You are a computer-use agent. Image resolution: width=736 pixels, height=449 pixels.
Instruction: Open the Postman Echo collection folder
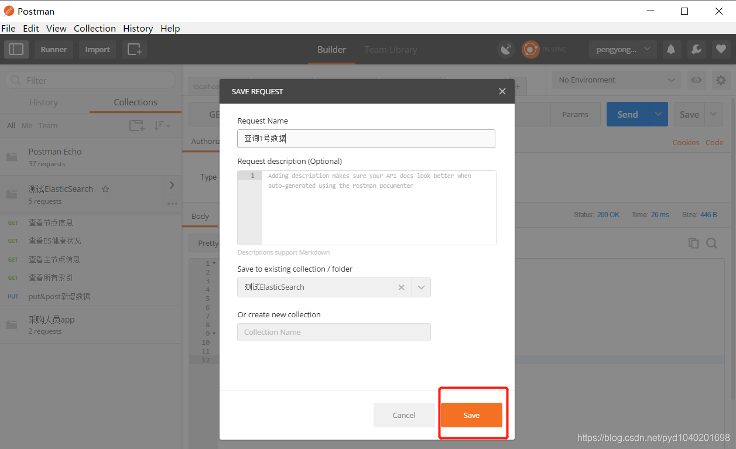(x=91, y=157)
